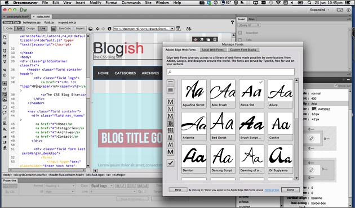The height and width of the screenshot is (208, 355).
Task: Open the Format menu
Action: [112, 3]
